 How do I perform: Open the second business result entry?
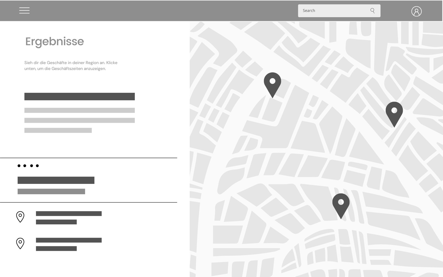click(68, 240)
